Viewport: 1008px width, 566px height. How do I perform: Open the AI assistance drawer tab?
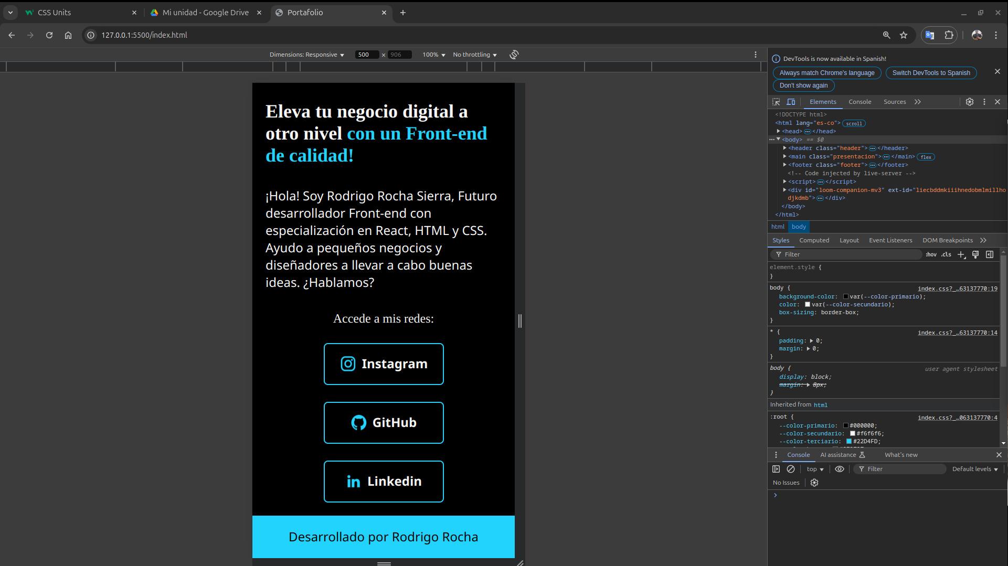(x=842, y=455)
